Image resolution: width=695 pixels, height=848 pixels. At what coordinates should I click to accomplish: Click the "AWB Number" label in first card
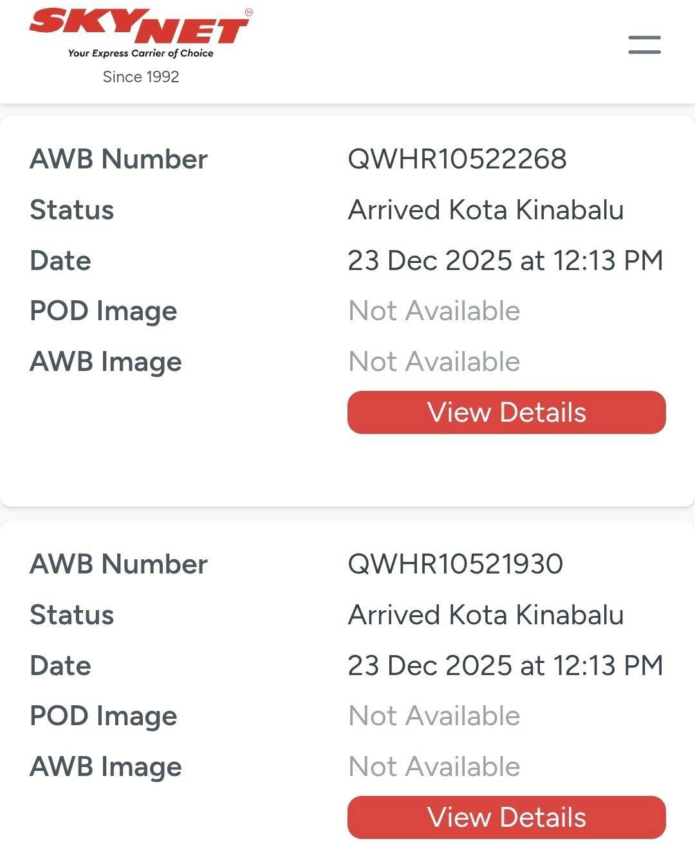tap(118, 159)
